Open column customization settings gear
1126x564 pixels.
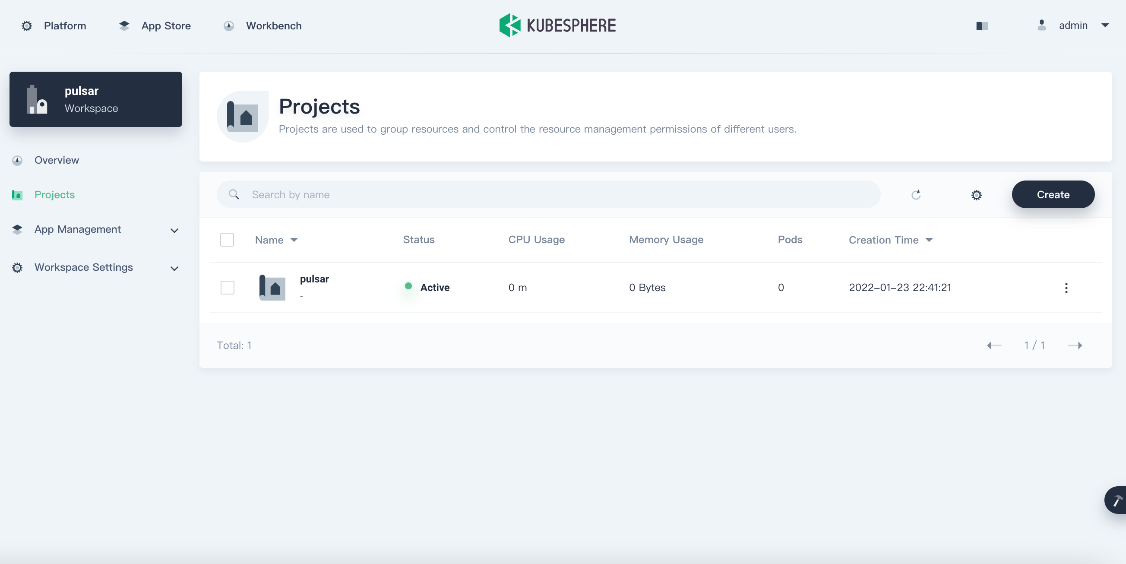pos(977,195)
